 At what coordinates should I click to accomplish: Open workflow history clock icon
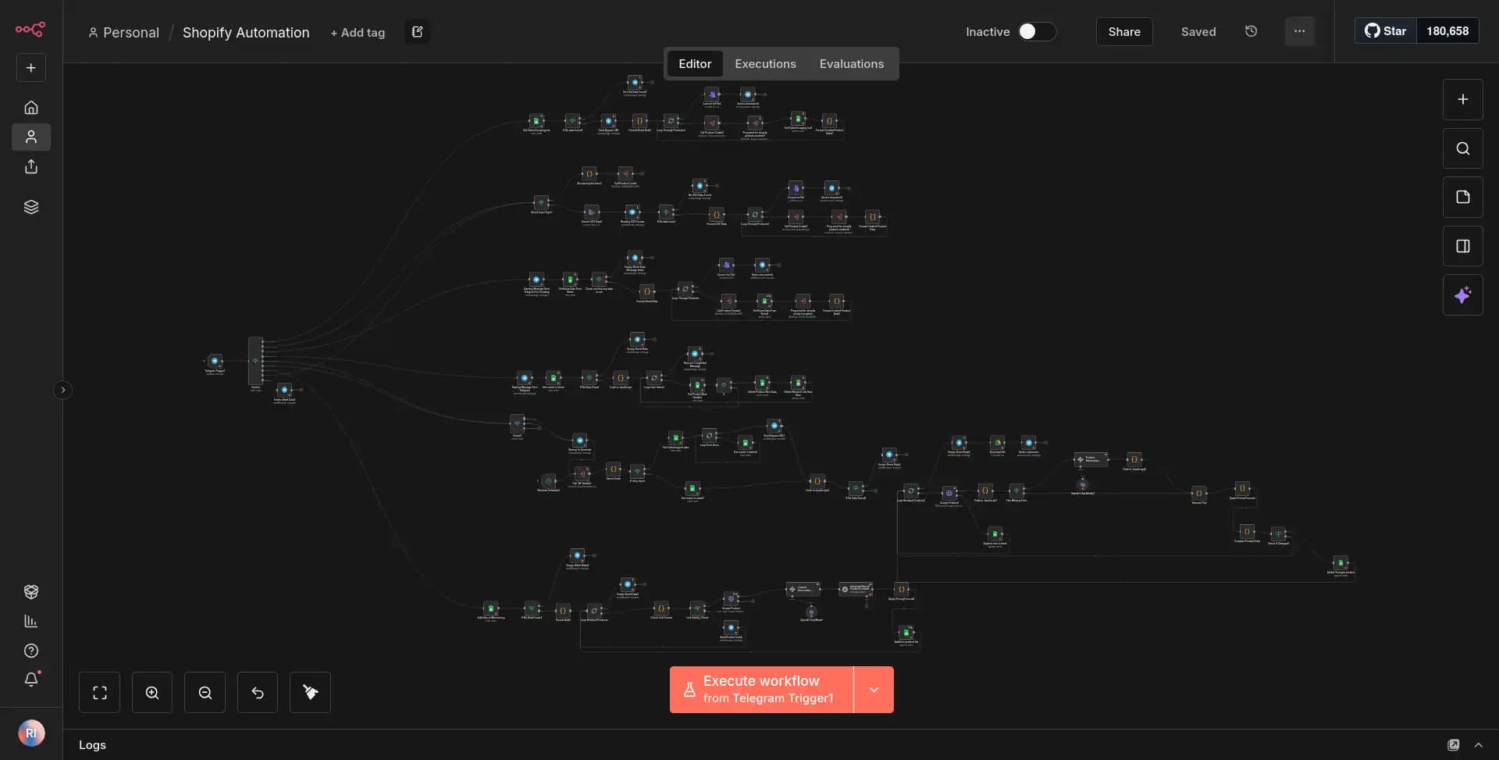1251,31
